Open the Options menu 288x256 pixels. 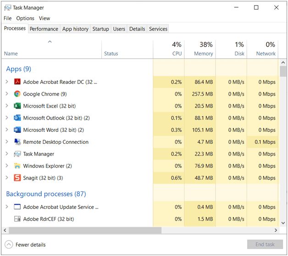pyautogui.click(x=25, y=18)
